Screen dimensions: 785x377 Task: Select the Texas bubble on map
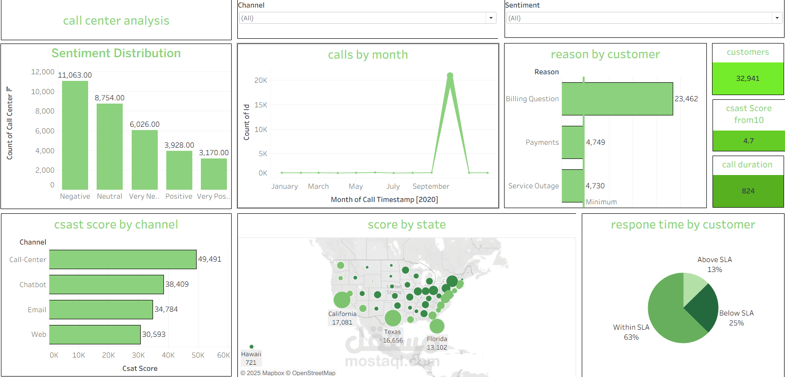point(393,318)
